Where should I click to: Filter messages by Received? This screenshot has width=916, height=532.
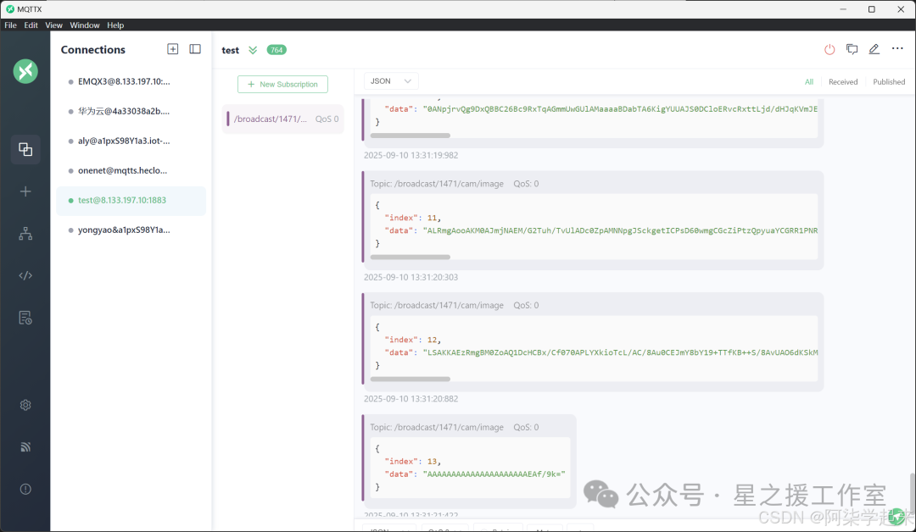pyautogui.click(x=843, y=82)
